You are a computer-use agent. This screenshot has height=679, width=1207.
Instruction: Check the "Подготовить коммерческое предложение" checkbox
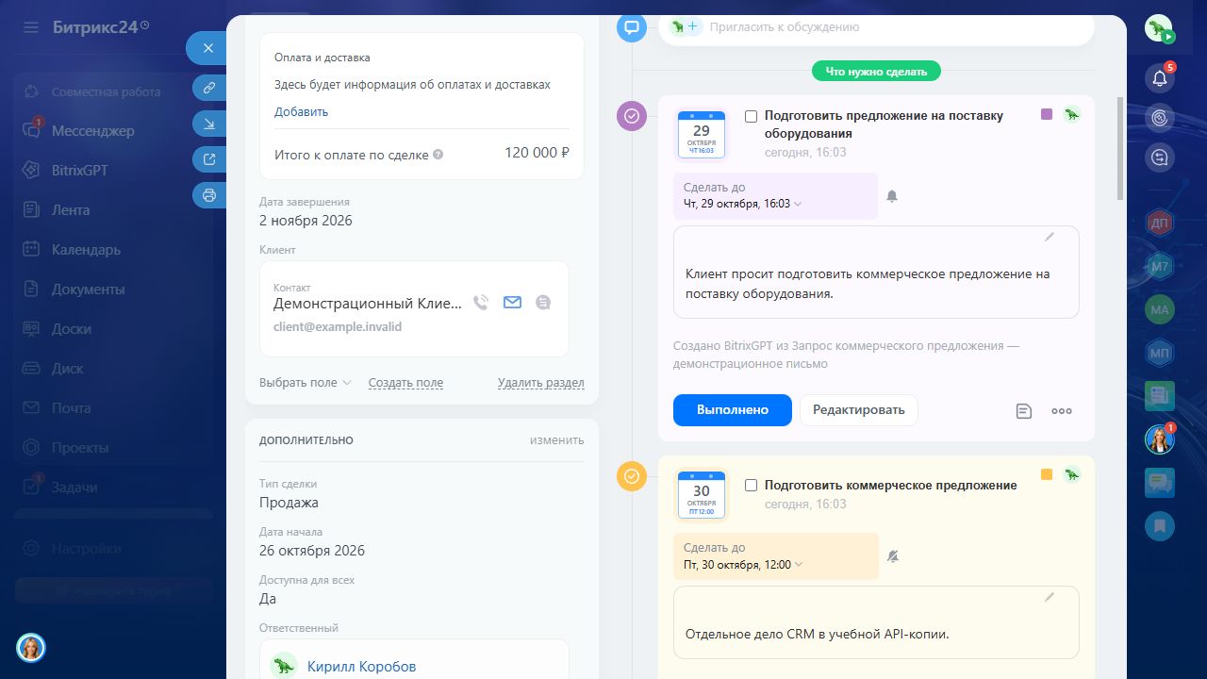pos(751,486)
